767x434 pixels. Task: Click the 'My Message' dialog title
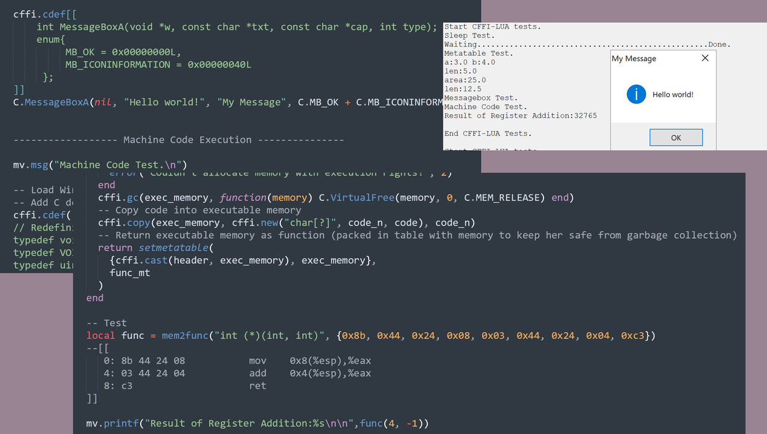pyautogui.click(x=634, y=59)
